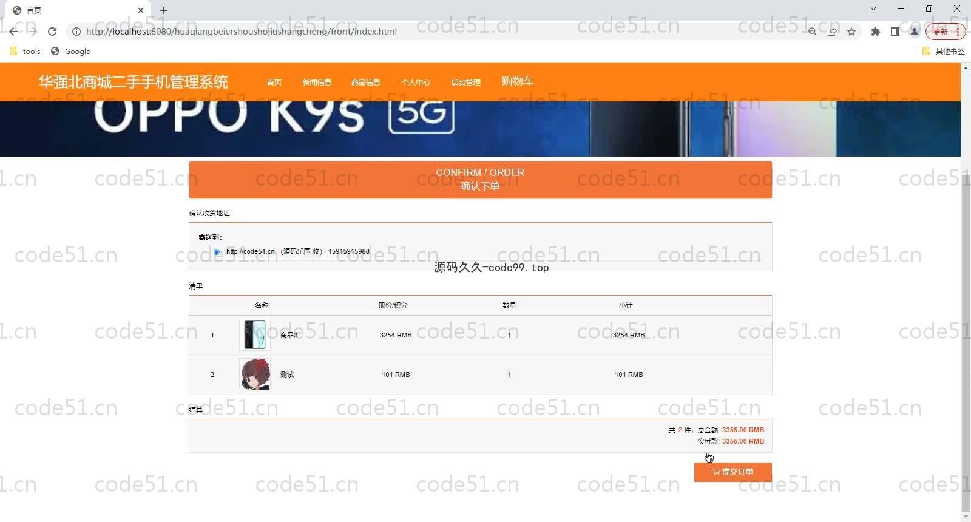The height and width of the screenshot is (522, 971).
Task: Click the product name 商品3
Action: click(x=289, y=335)
